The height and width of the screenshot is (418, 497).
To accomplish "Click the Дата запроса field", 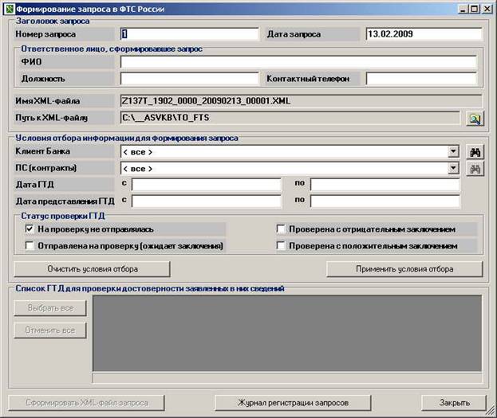I will [423, 34].
